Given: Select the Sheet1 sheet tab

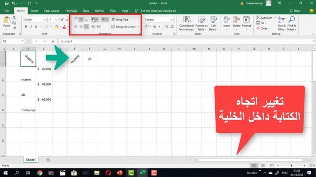Looking at the screenshot, I should coord(31,160).
